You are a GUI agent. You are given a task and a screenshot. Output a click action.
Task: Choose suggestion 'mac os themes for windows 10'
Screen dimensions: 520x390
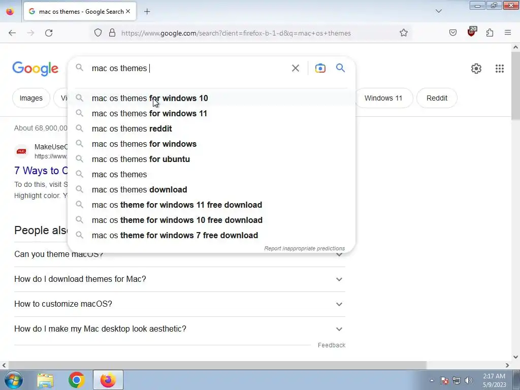coord(211,98)
